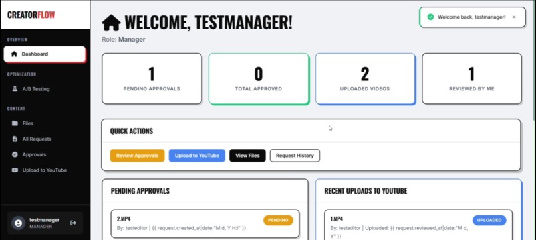The width and height of the screenshot is (536, 240).
Task: Click the logout icon next to testmanager
Action: pos(73,223)
